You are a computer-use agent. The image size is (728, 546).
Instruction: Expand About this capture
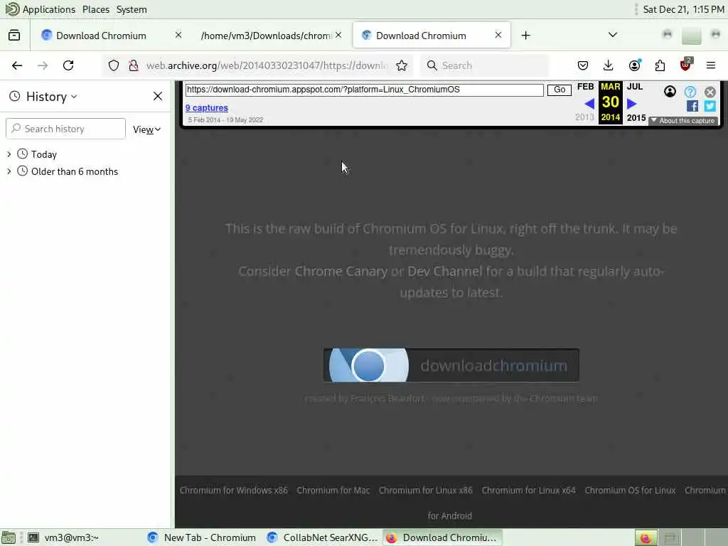tap(683, 121)
